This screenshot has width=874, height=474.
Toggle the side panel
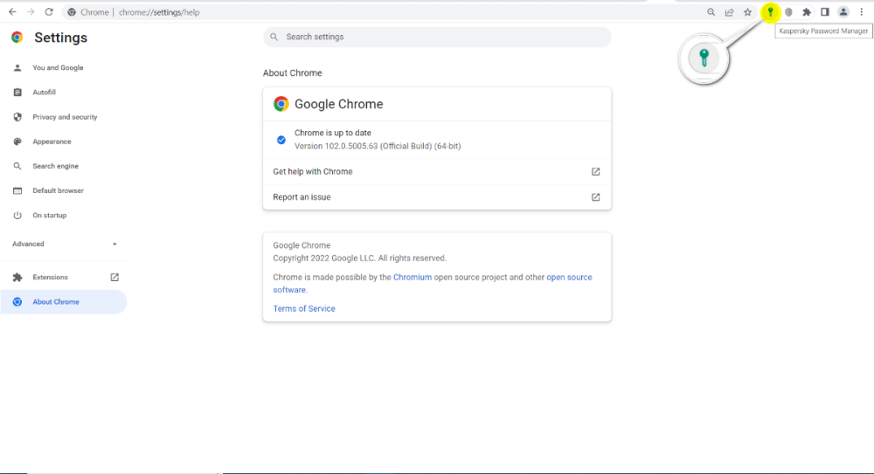tap(824, 12)
